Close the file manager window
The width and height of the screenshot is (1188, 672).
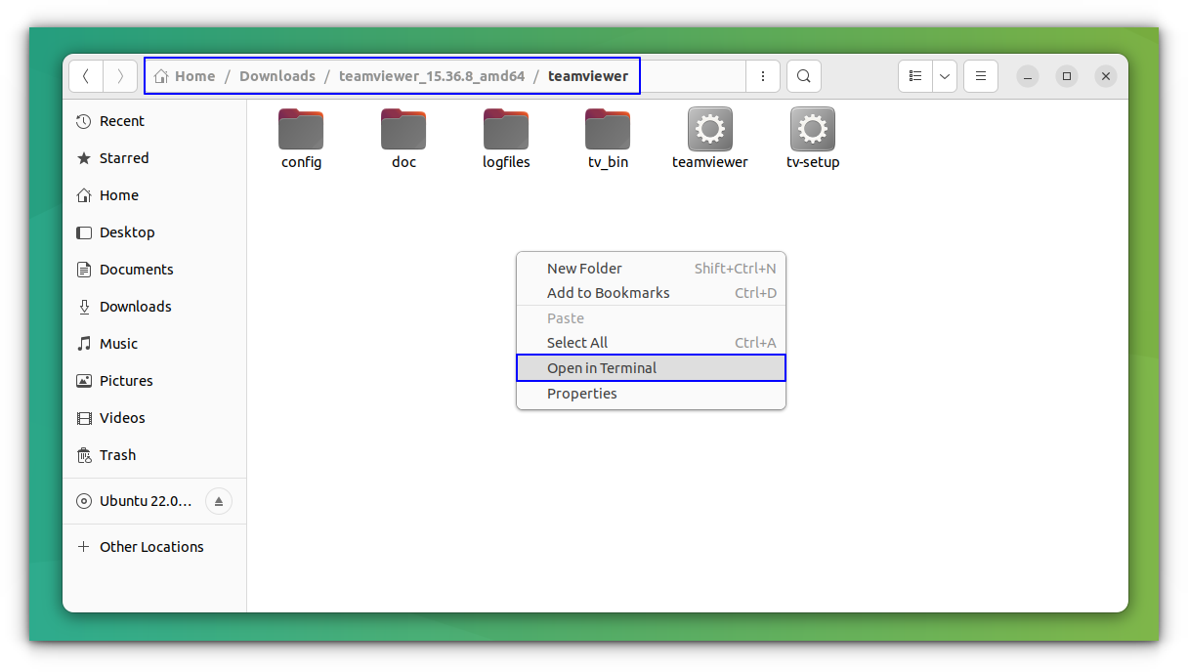1105,76
